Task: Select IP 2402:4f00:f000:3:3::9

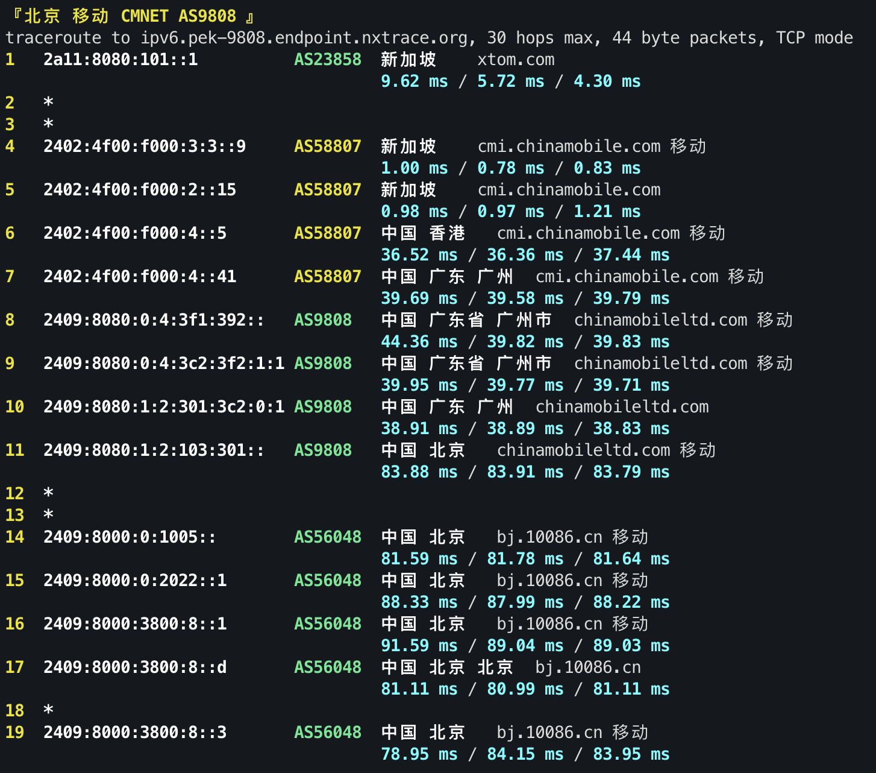Action: (145, 147)
